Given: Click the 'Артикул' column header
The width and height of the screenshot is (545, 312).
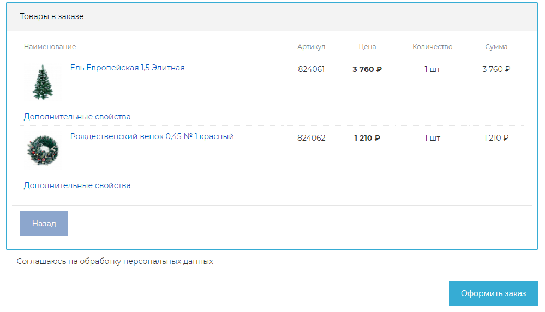Looking at the screenshot, I should pyautogui.click(x=311, y=47).
